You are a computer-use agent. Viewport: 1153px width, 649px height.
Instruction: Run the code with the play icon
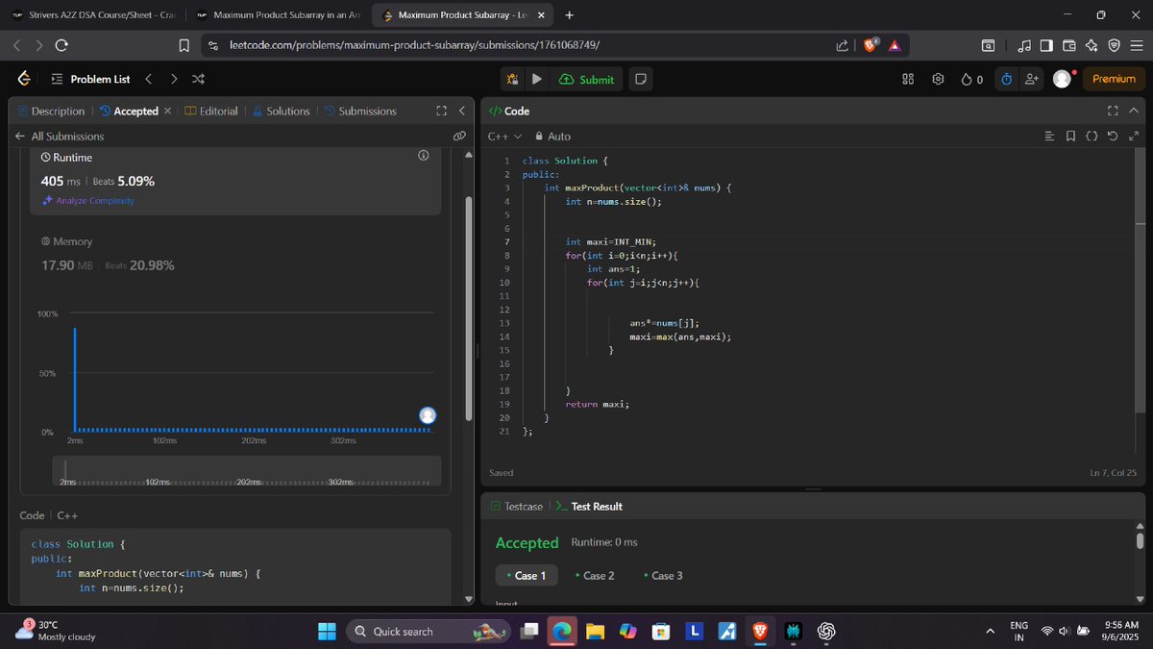[x=536, y=80]
